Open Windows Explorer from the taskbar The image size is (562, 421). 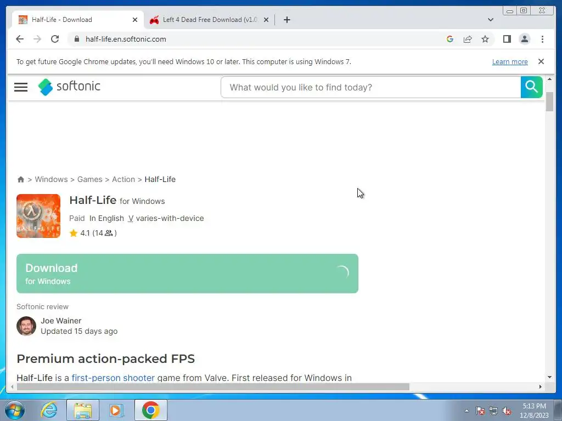pos(83,410)
